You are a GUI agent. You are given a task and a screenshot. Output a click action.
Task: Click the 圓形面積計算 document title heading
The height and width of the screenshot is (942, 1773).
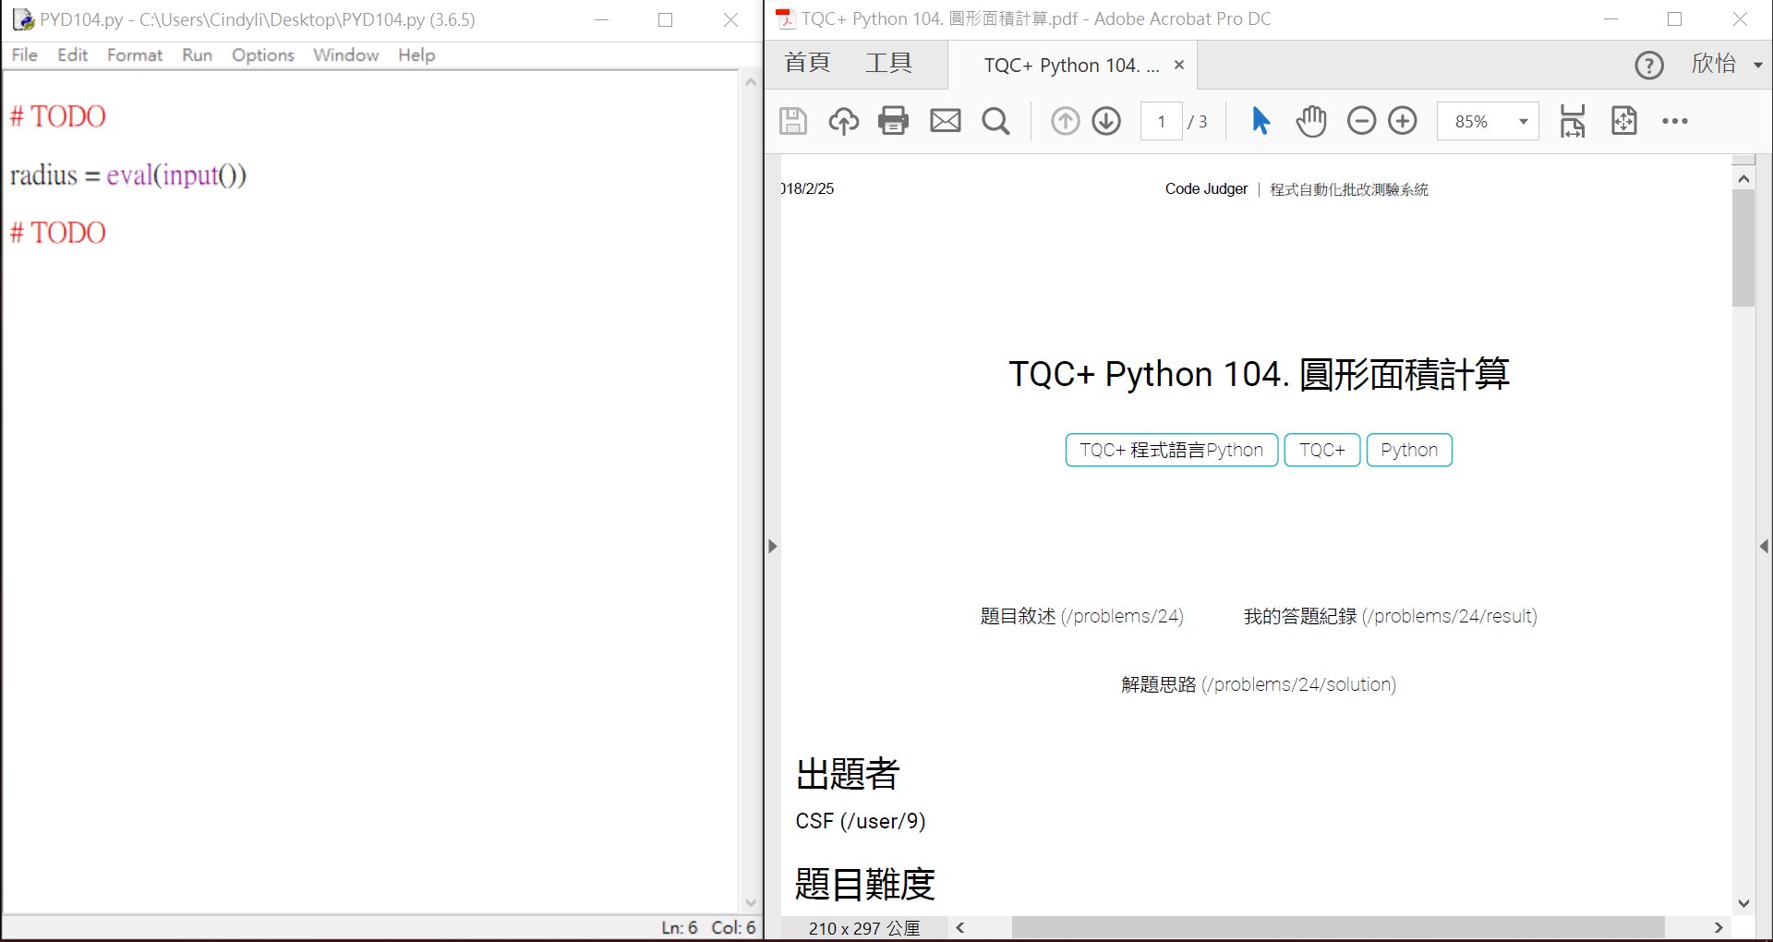click(1259, 374)
